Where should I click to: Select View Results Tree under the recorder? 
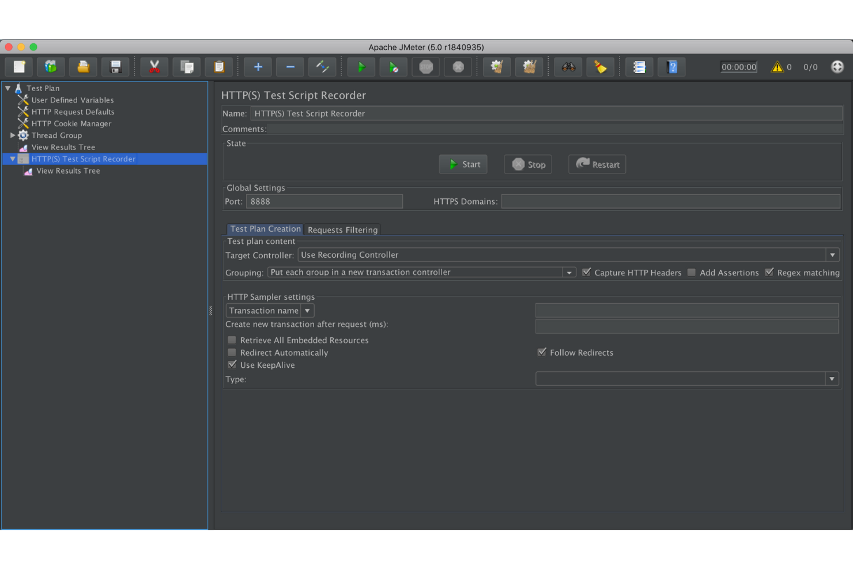68,171
